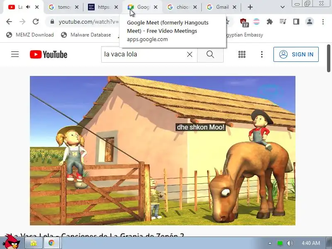Open the Chrome taskbar icon

(51, 243)
